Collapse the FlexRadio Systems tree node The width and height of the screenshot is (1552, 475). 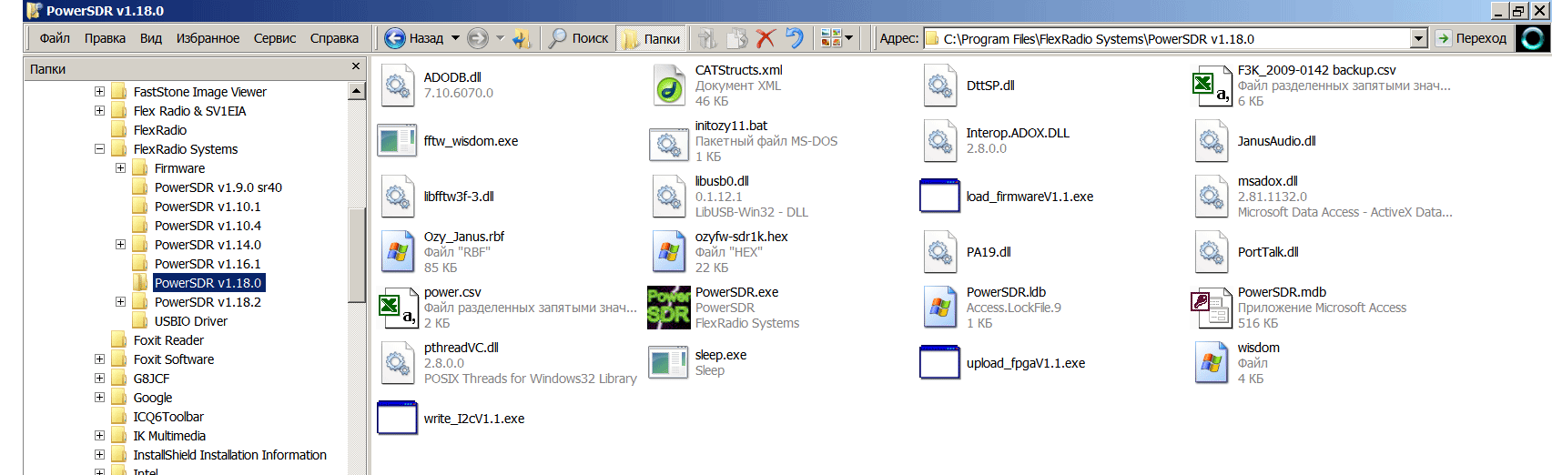[99, 149]
